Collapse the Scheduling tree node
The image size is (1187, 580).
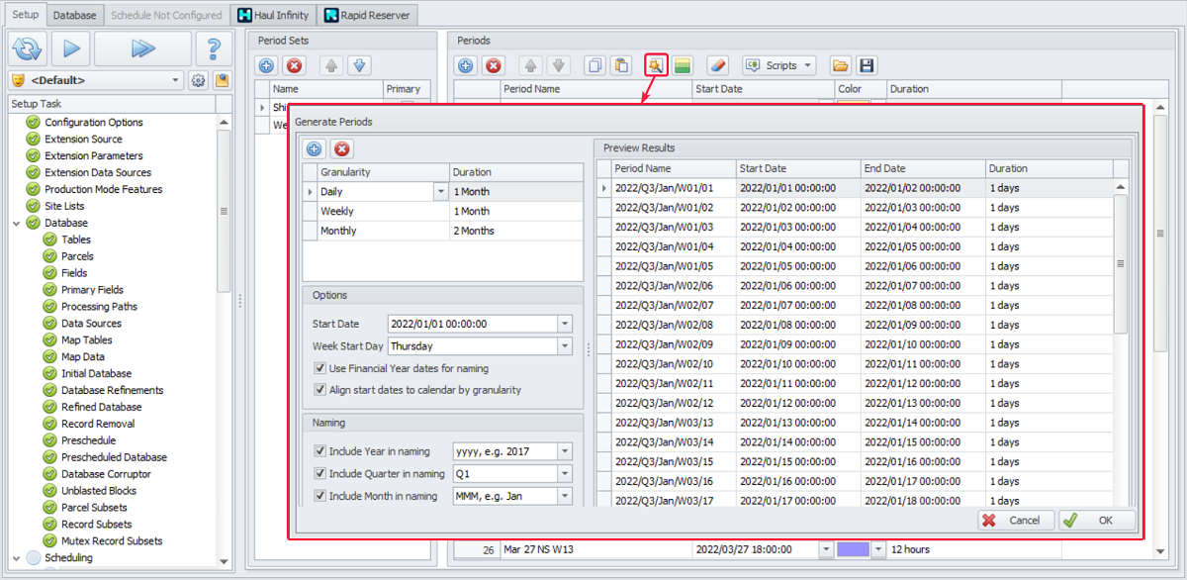17,557
